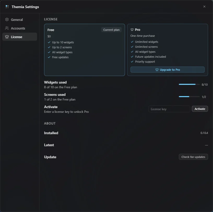The width and height of the screenshot is (213, 212).
Task: Open the General settings section
Action: 20,20
